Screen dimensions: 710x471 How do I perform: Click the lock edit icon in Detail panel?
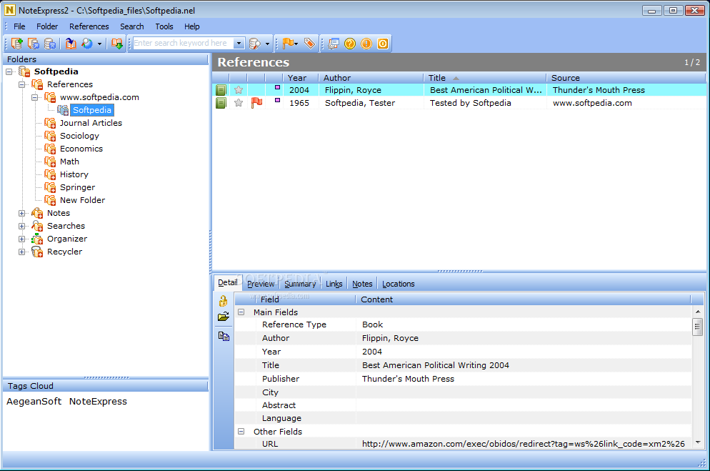(x=224, y=301)
